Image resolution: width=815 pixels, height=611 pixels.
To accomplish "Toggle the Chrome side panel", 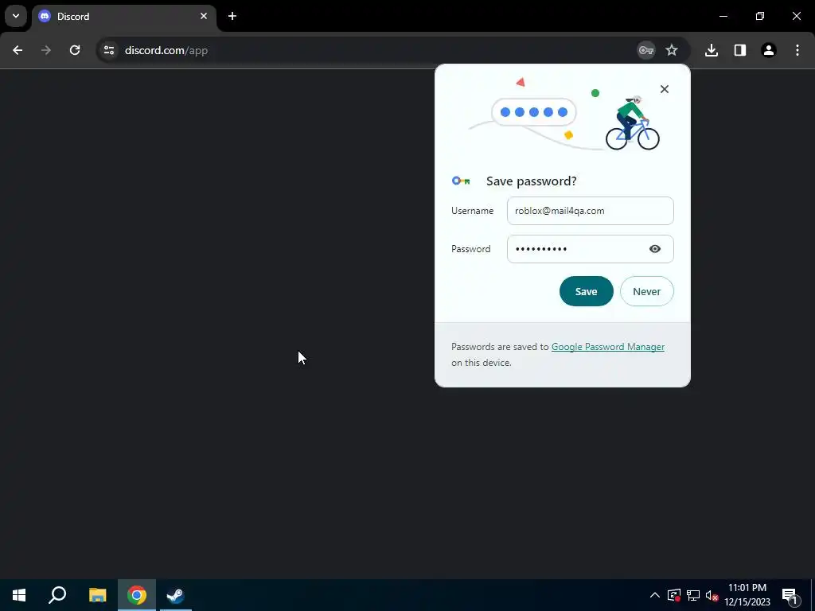I will tap(740, 50).
